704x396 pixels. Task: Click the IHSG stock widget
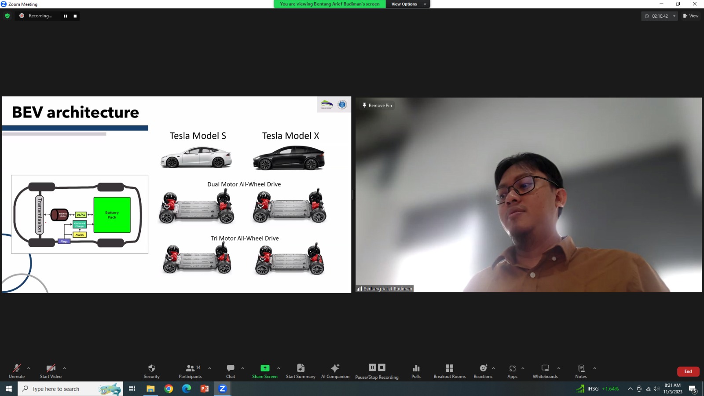[598, 389]
